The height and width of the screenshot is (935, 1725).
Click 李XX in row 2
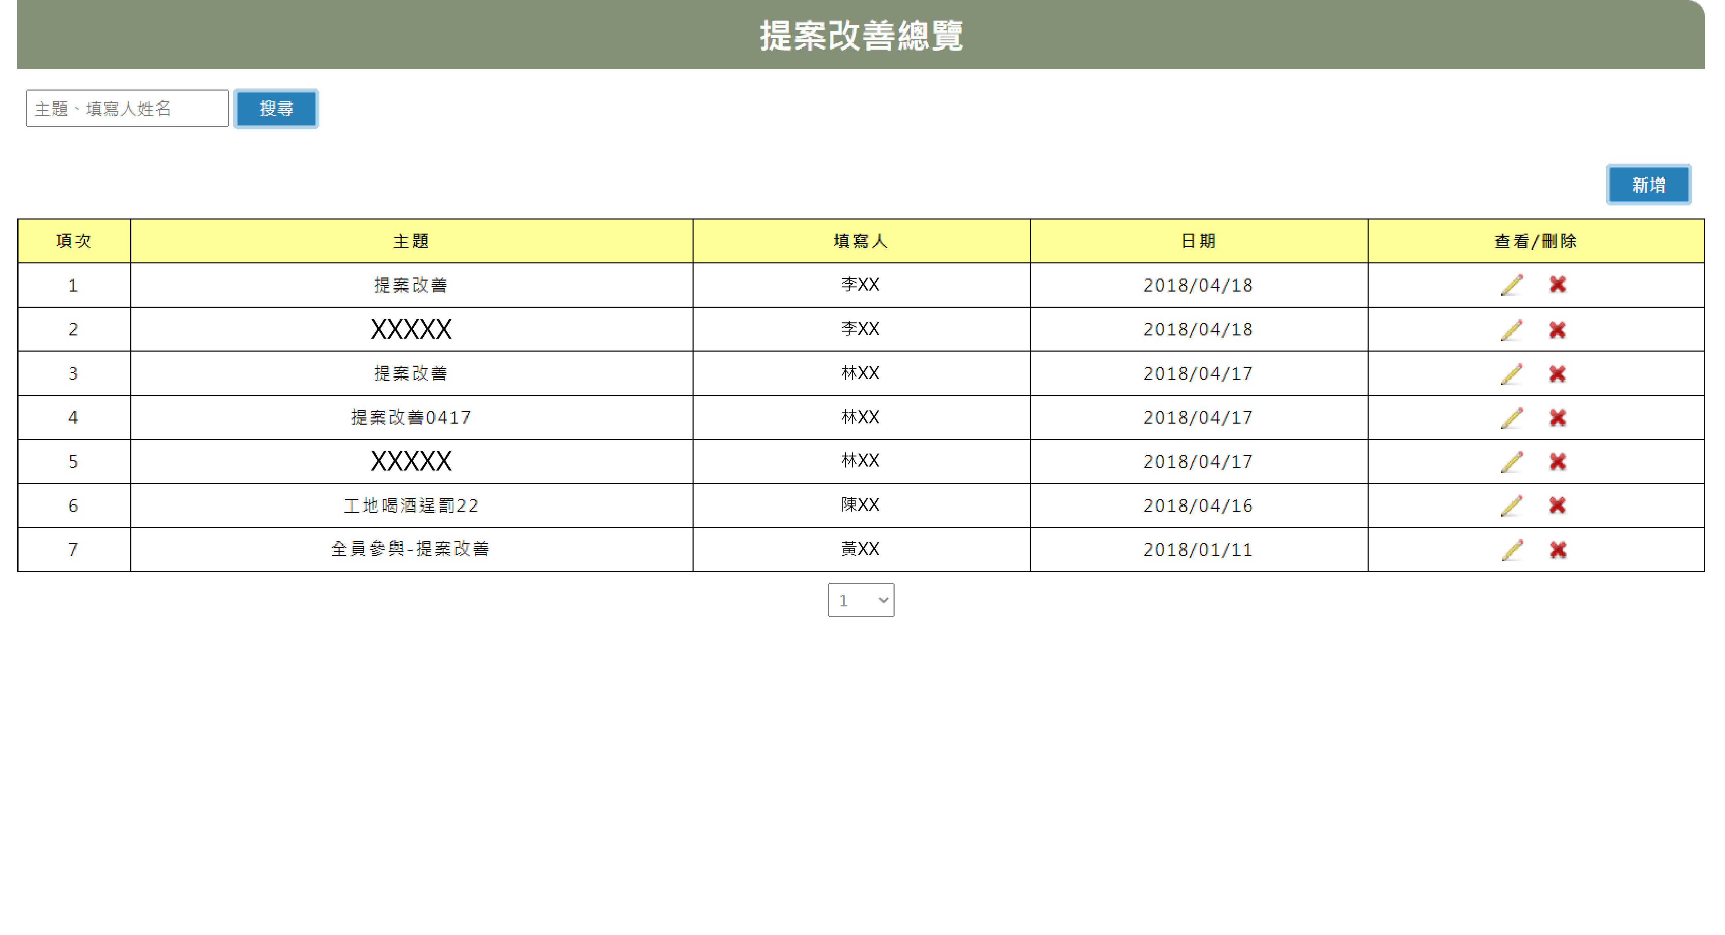coord(861,329)
